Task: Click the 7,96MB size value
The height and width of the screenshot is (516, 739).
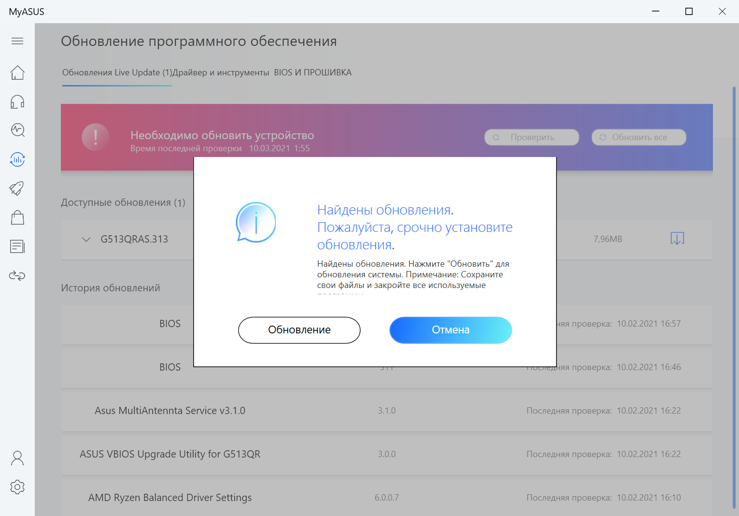Action: tap(608, 239)
